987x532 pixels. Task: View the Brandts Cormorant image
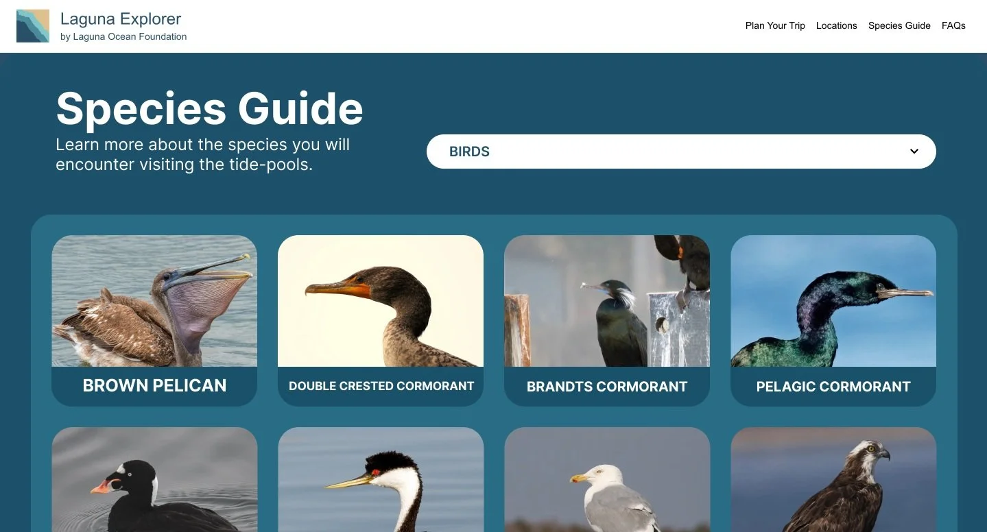tap(607, 301)
